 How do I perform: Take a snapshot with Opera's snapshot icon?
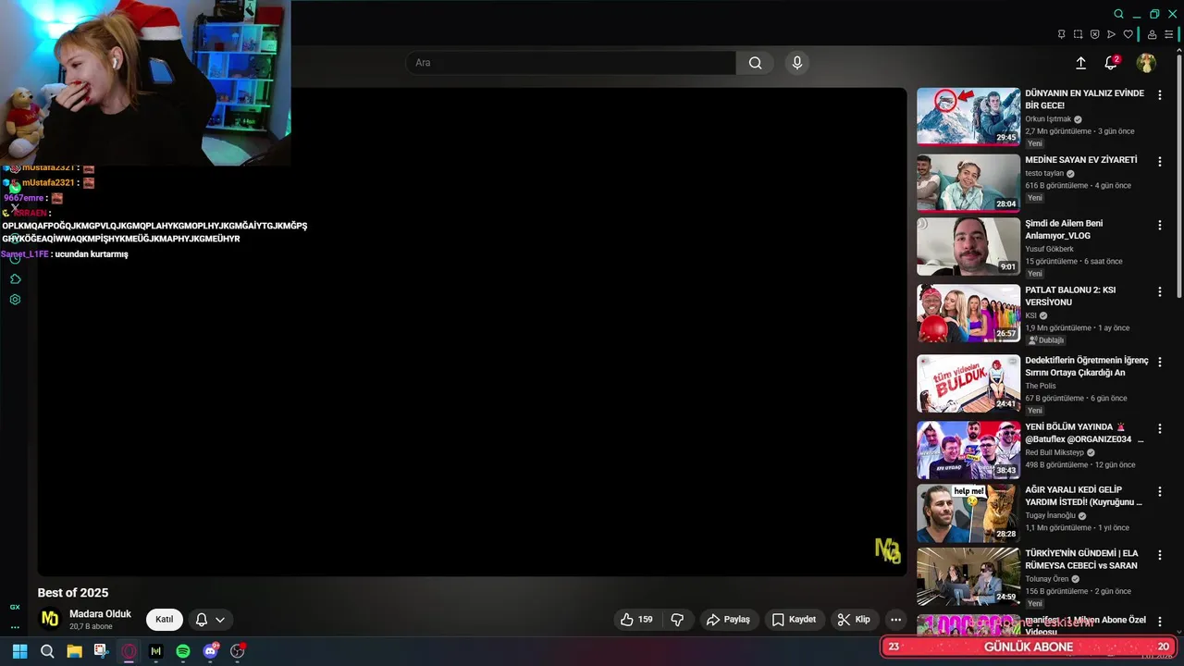[1078, 34]
